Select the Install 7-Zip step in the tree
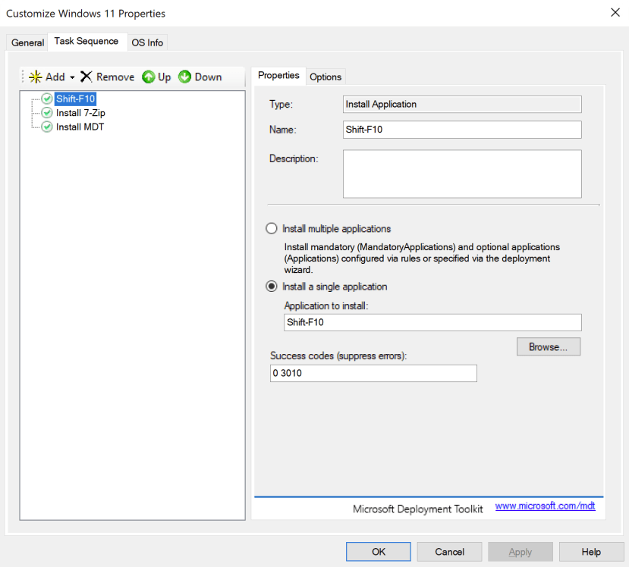The width and height of the screenshot is (629, 567). [x=82, y=112]
